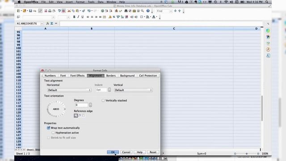The width and height of the screenshot is (286, 161).
Task: Open the Horizontal alignment dropdown
Action: click(x=69, y=90)
